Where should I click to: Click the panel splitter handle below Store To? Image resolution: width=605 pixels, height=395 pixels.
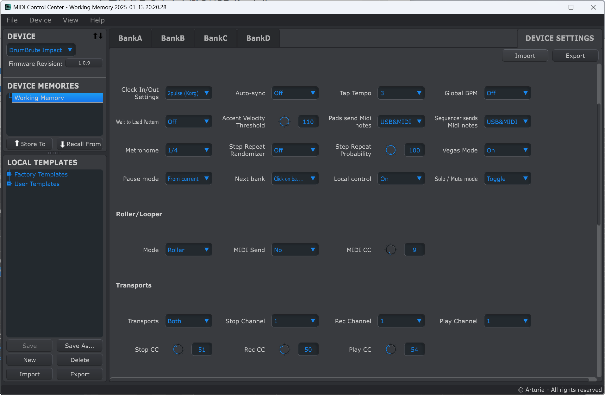pos(54,153)
